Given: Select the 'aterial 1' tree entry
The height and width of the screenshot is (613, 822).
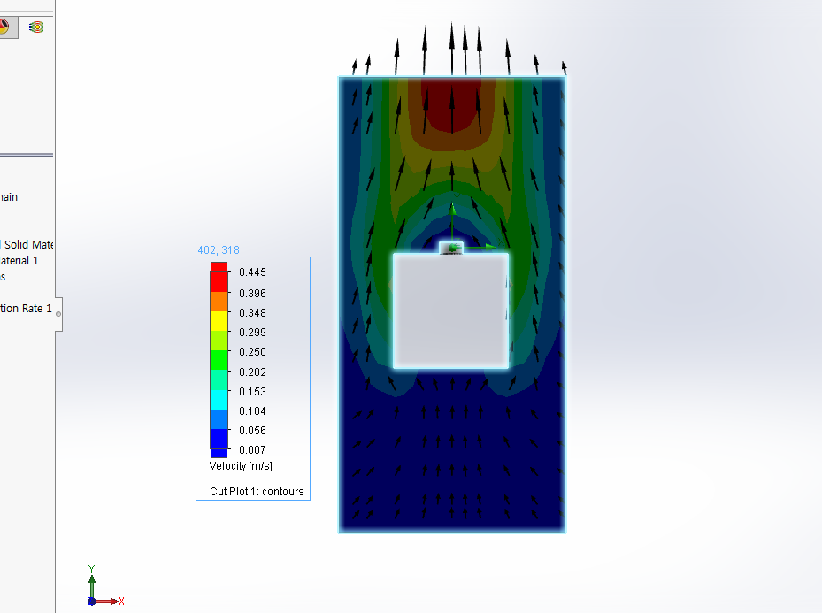Looking at the screenshot, I should [19, 261].
